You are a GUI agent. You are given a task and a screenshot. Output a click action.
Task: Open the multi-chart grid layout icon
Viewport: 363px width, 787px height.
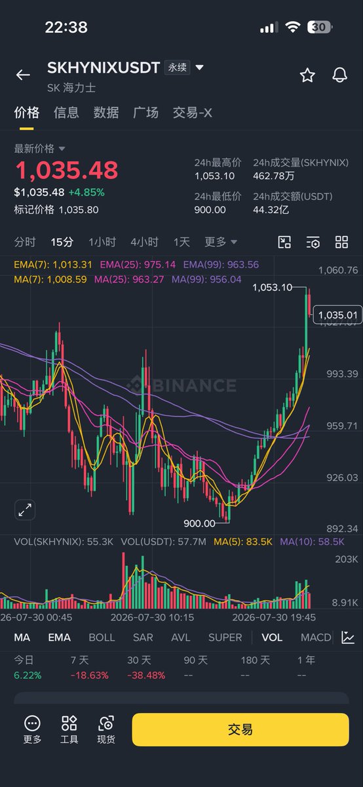[x=341, y=242]
